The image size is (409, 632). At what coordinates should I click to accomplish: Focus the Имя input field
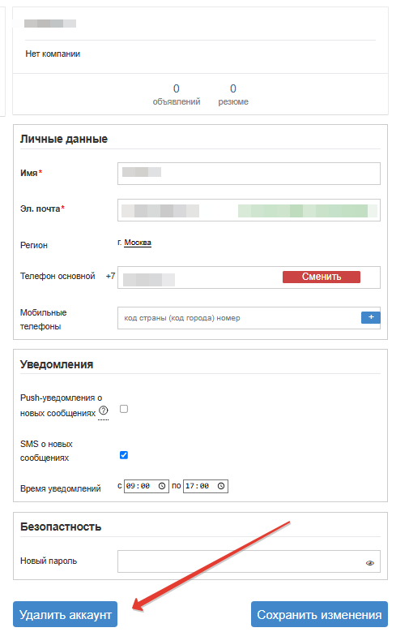point(249,174)
